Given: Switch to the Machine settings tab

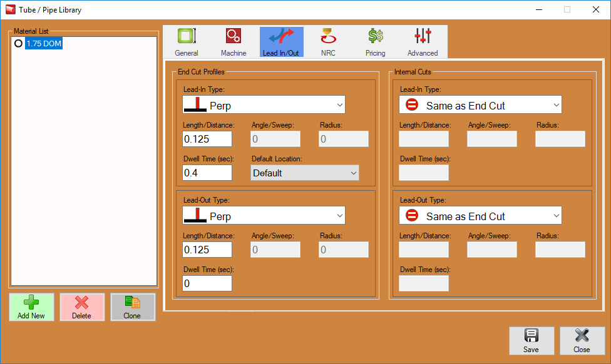Looking at the screenshot, I should point(234,42).
